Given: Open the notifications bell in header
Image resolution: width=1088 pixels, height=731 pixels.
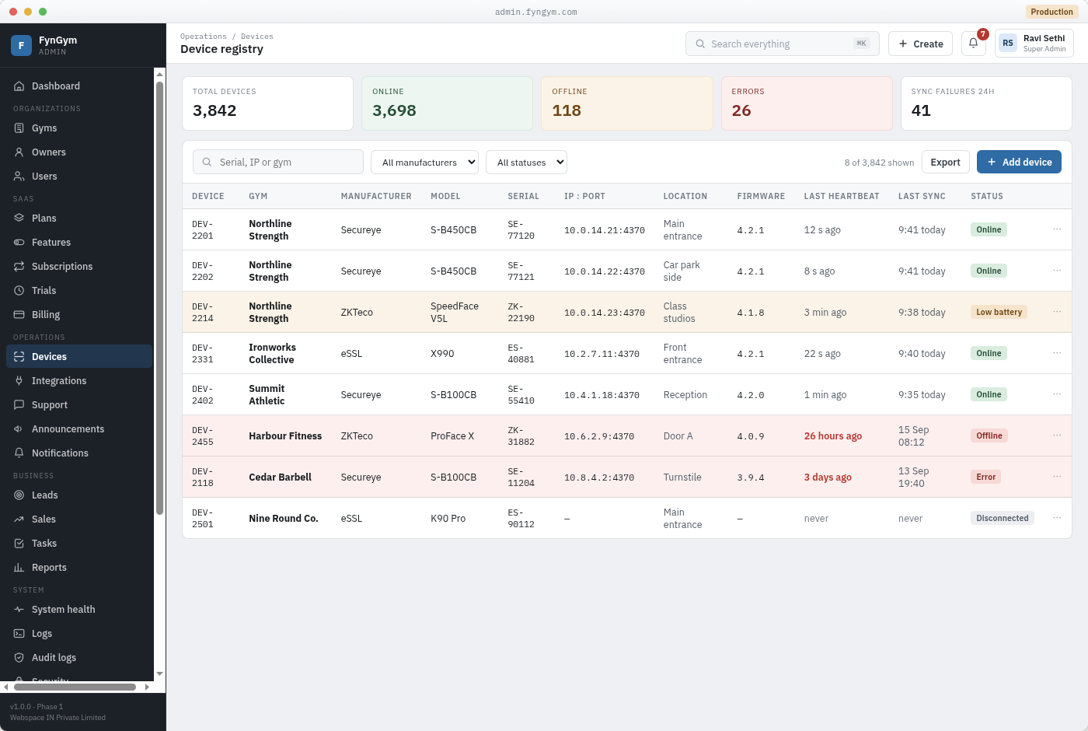Looking at the screenshot, I should 973,44.
